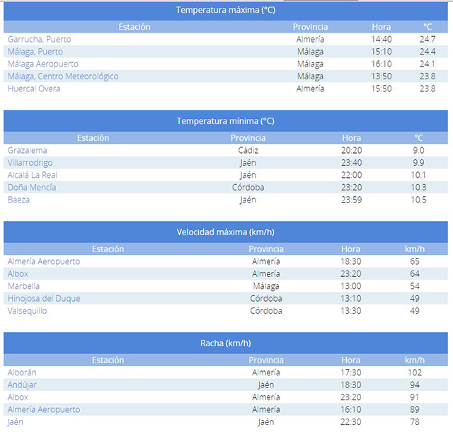453x432 pixels.
Task: Open the Doña Mencía station link
Action: pyautogui.click(x=32, y=188)
